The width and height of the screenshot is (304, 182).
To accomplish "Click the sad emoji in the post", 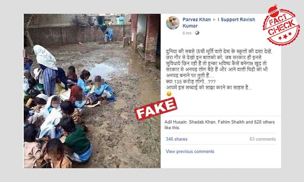I will [169, 94].
